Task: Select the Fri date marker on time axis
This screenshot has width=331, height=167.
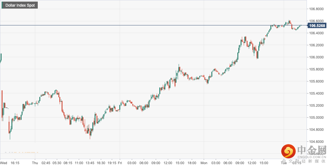Action: 120,163
